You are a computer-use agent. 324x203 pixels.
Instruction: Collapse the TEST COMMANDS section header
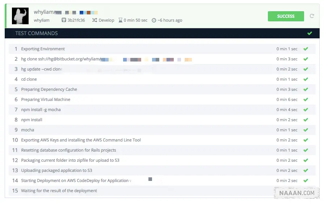pos(36,33)
